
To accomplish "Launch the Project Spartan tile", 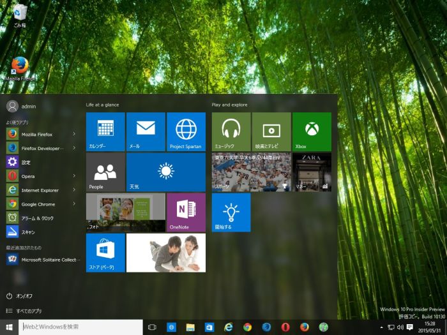I will pos(186,131).
